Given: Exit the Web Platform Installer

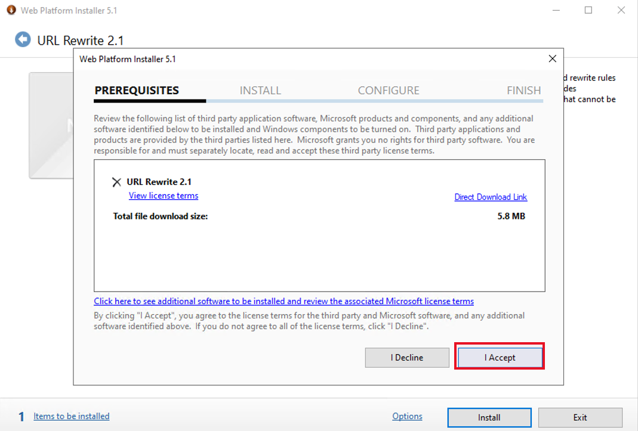Looking at the screenshot, I should pyautogui.click(x=580, y=417).
